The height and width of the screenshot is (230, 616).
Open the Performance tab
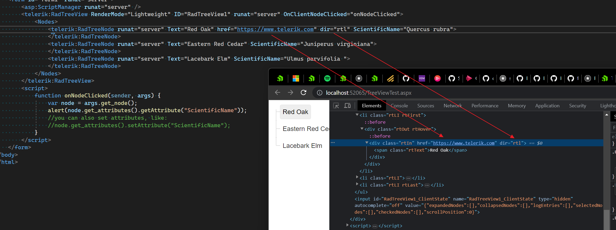click(485, 106)
